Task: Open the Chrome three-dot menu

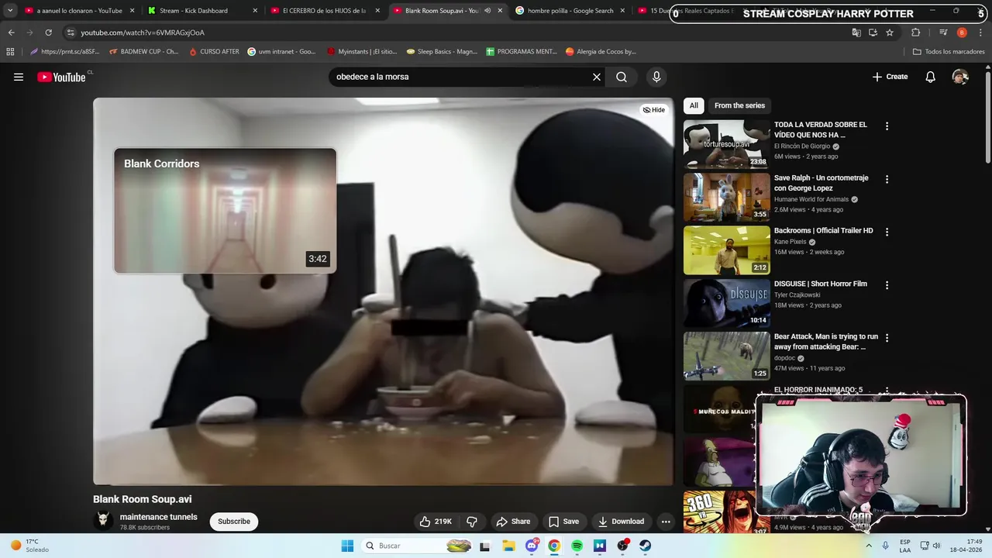Action: [980, 33]
